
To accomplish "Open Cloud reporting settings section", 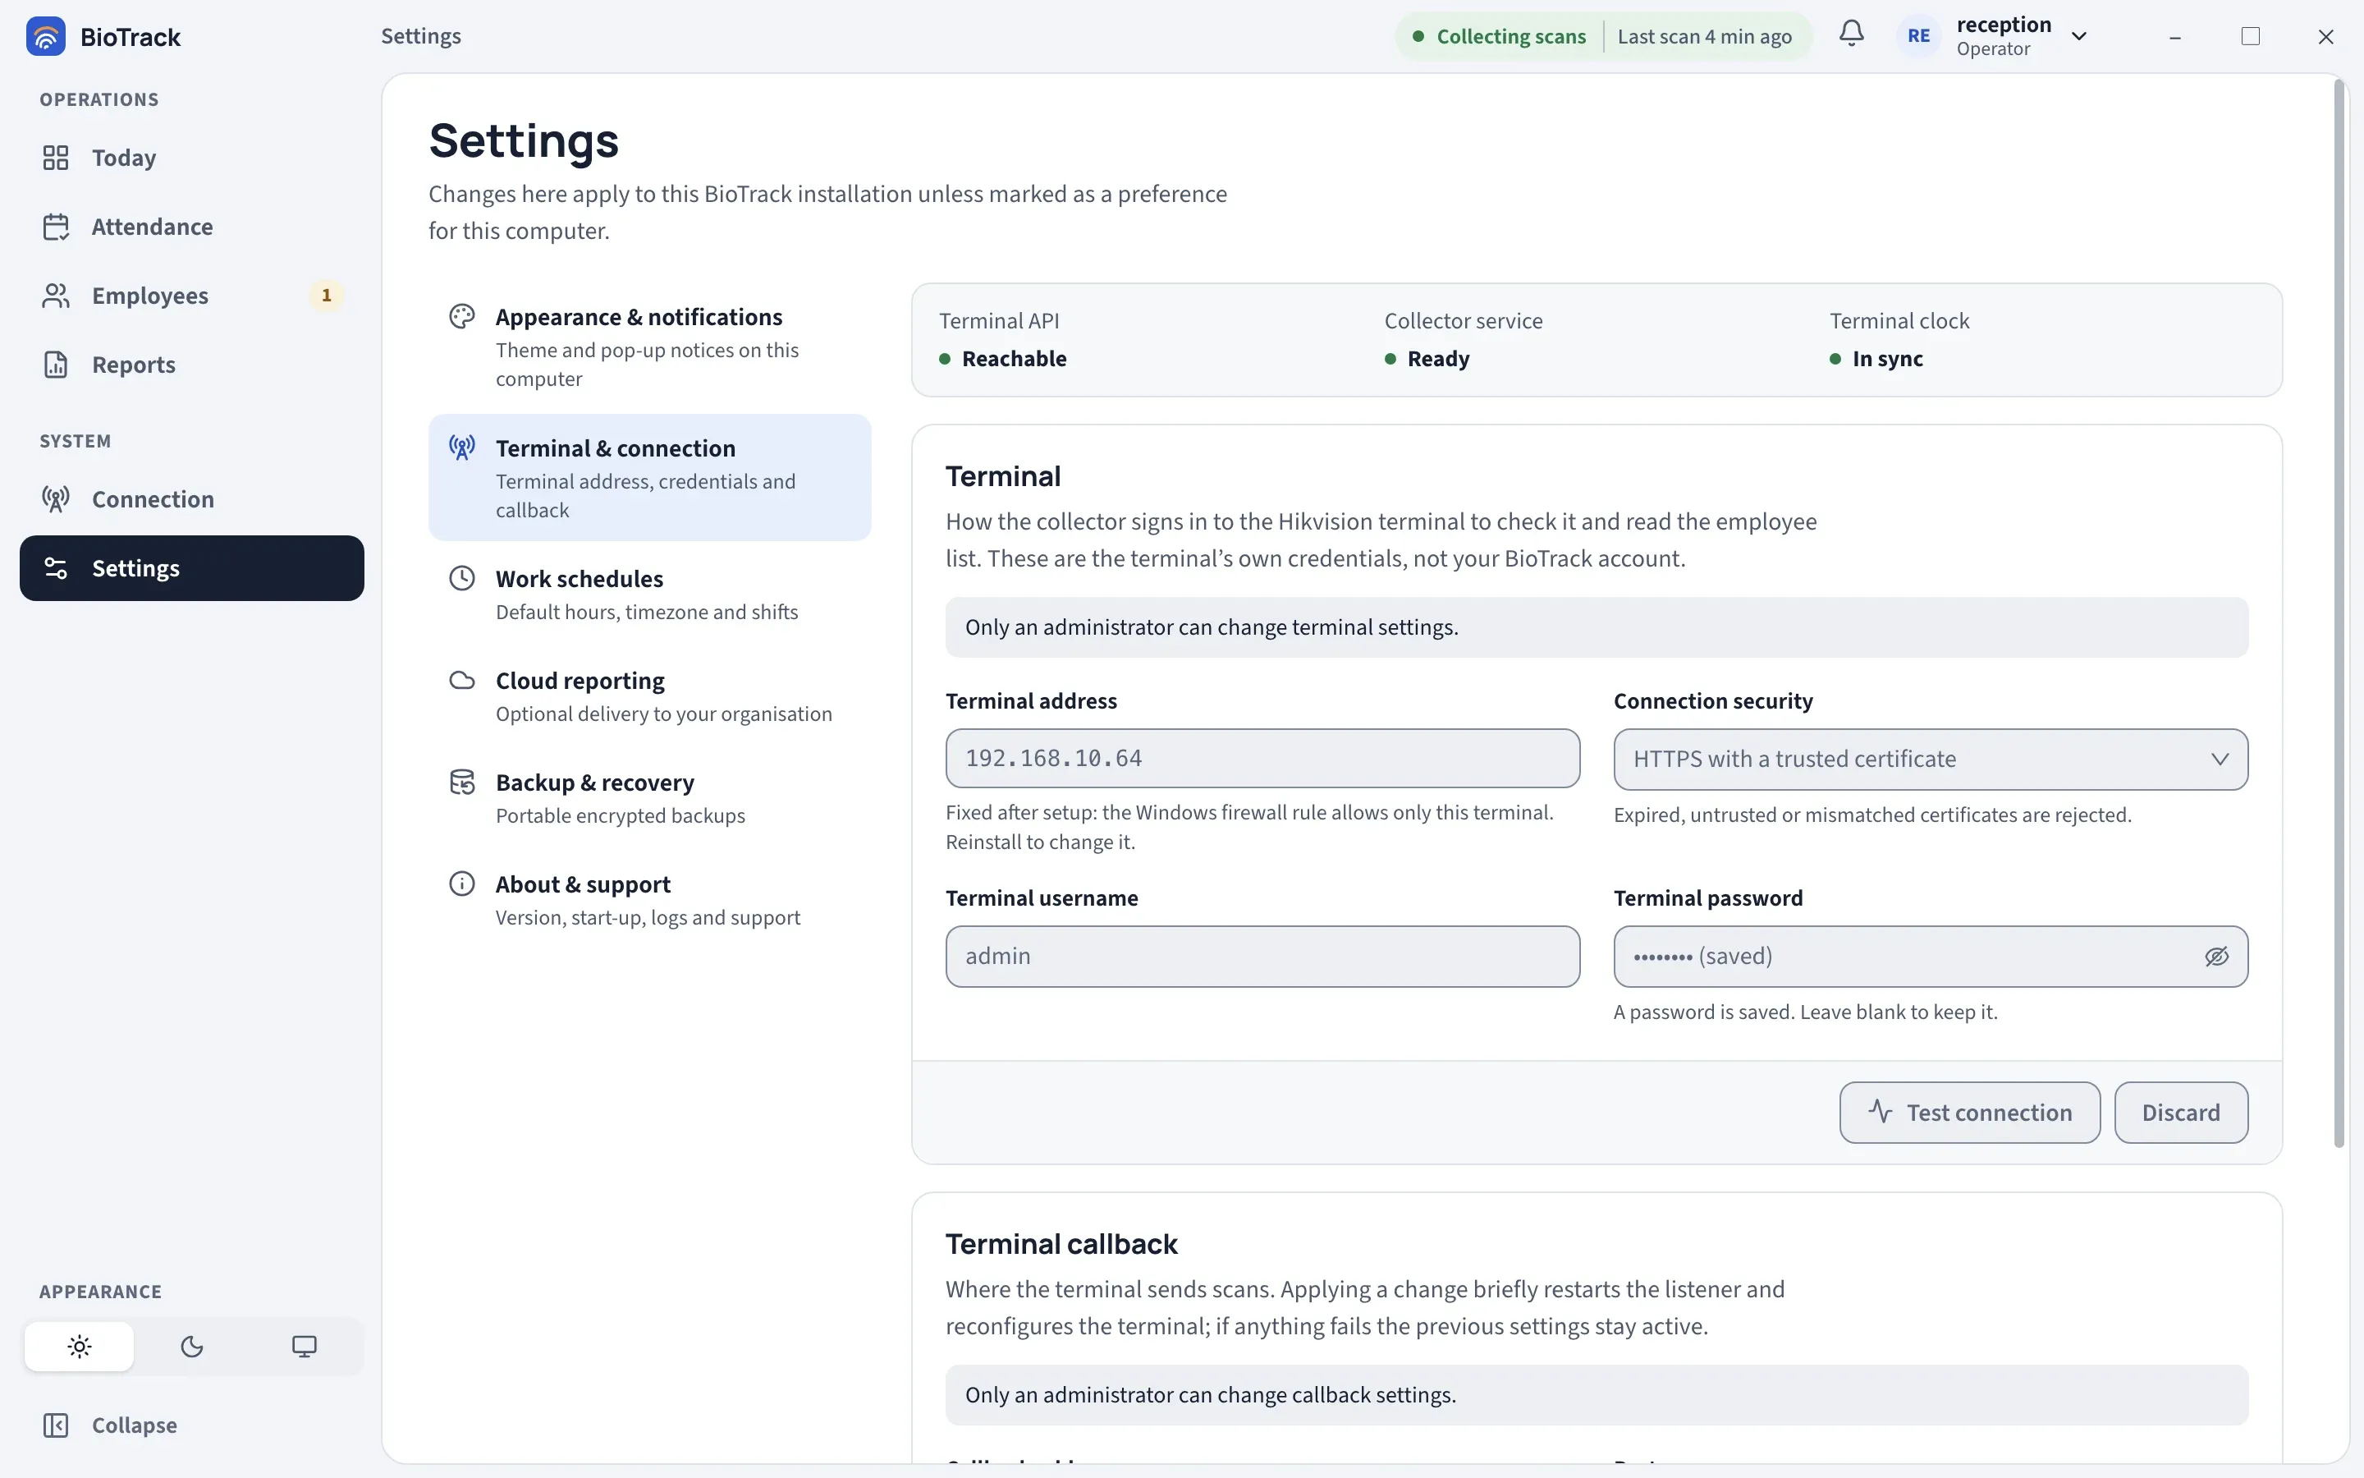I will (649, 696).
